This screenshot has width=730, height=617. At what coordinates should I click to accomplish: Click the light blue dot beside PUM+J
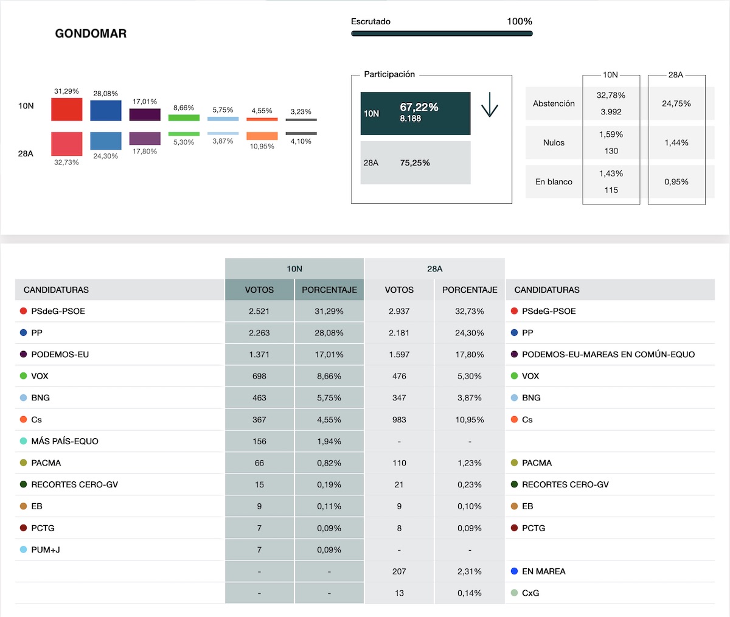tap(24, 549)
